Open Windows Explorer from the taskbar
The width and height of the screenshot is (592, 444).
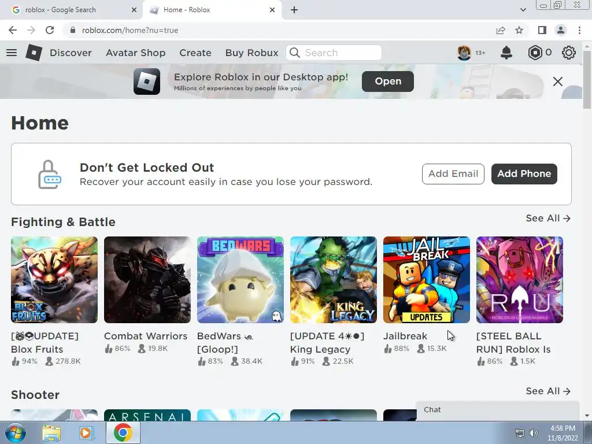tap(51, 433)
